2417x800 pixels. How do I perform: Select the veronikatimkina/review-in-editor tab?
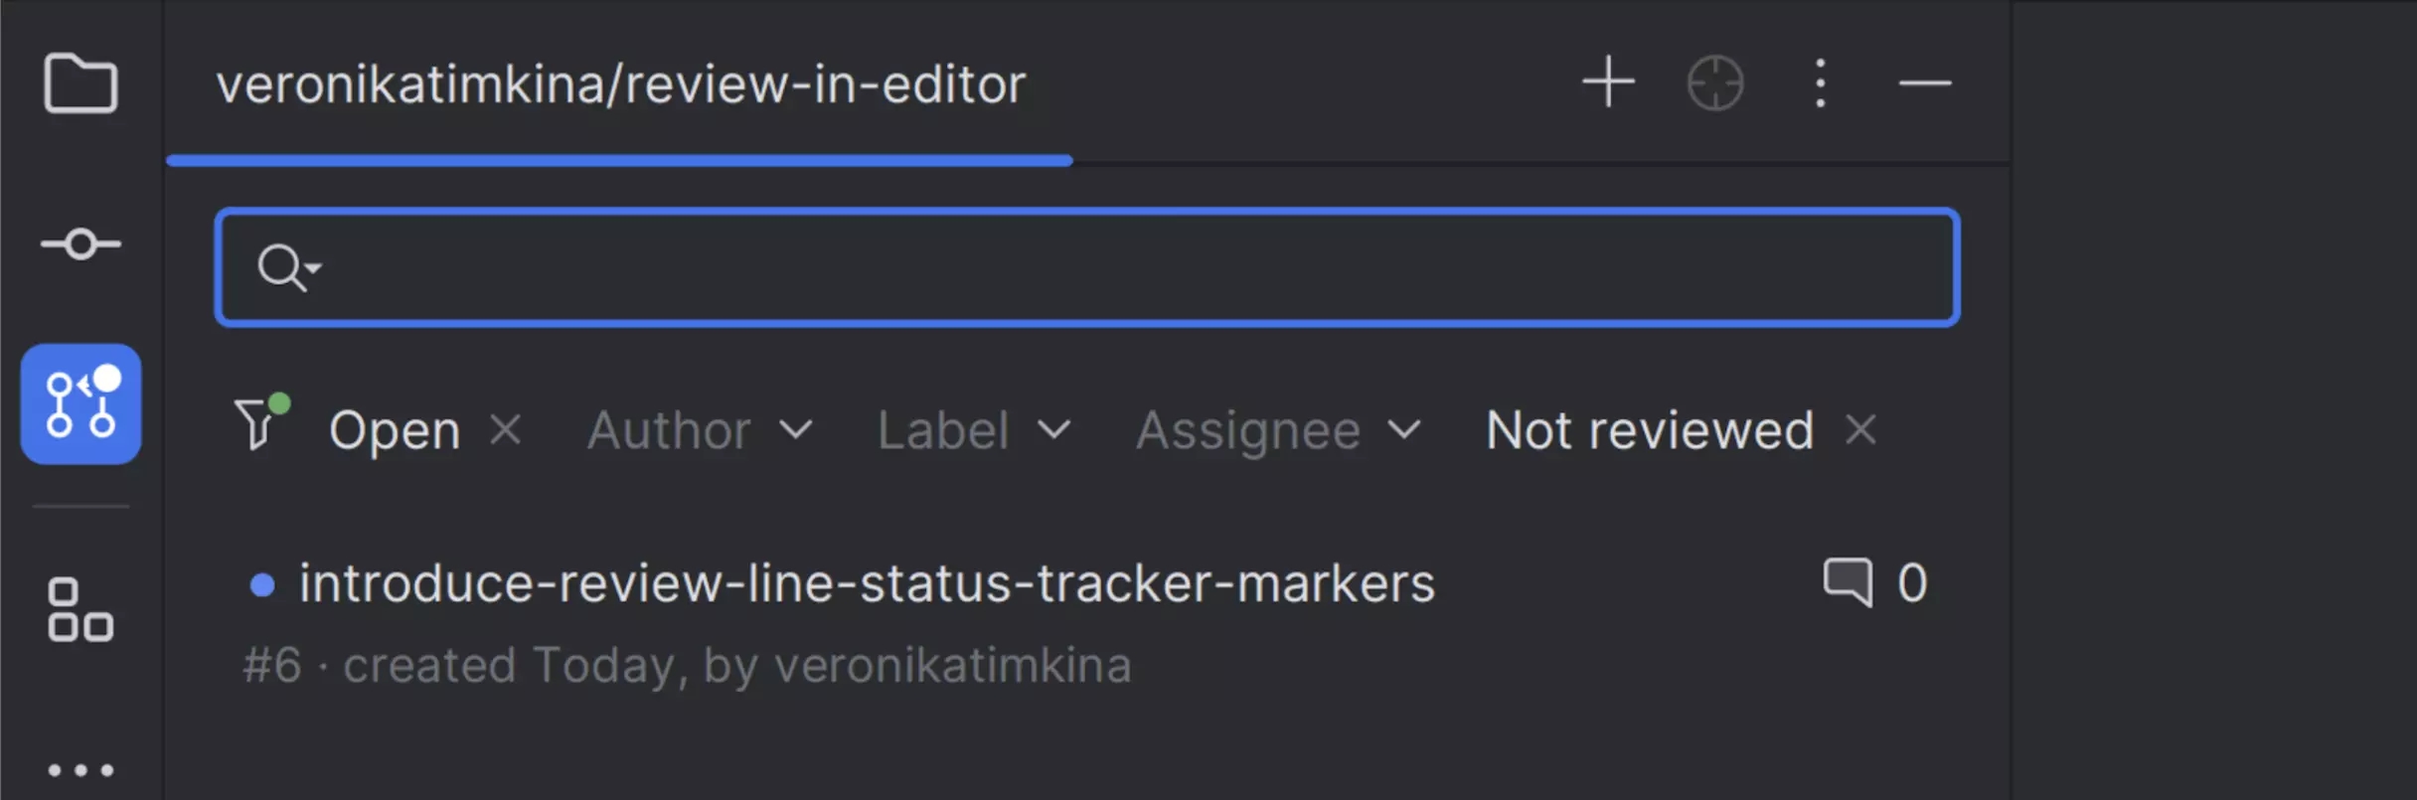click(x=621, y=83)
